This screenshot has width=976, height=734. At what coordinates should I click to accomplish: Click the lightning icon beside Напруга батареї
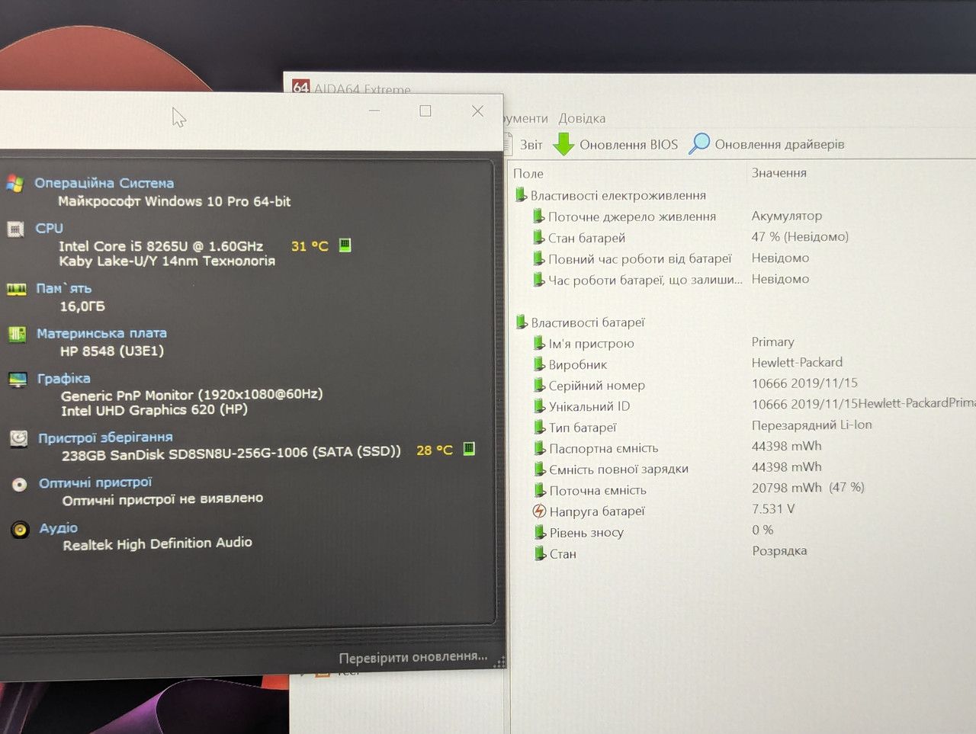point(540,511)
